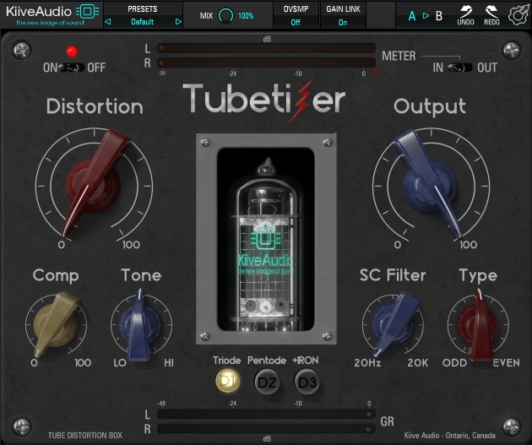Click the red power LED indicator

pos(72,52)
